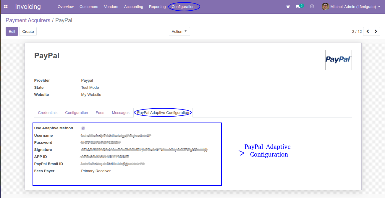385x198 pixels.
Task: Click the Username field label
Action: pyautogui.click(x=43, y=136)
